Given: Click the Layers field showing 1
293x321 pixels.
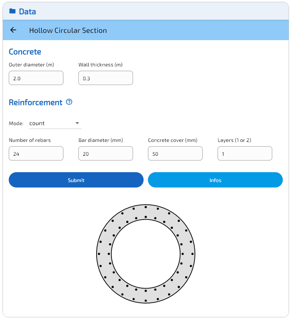Looking at the screenshot, I should coord(245,153).
